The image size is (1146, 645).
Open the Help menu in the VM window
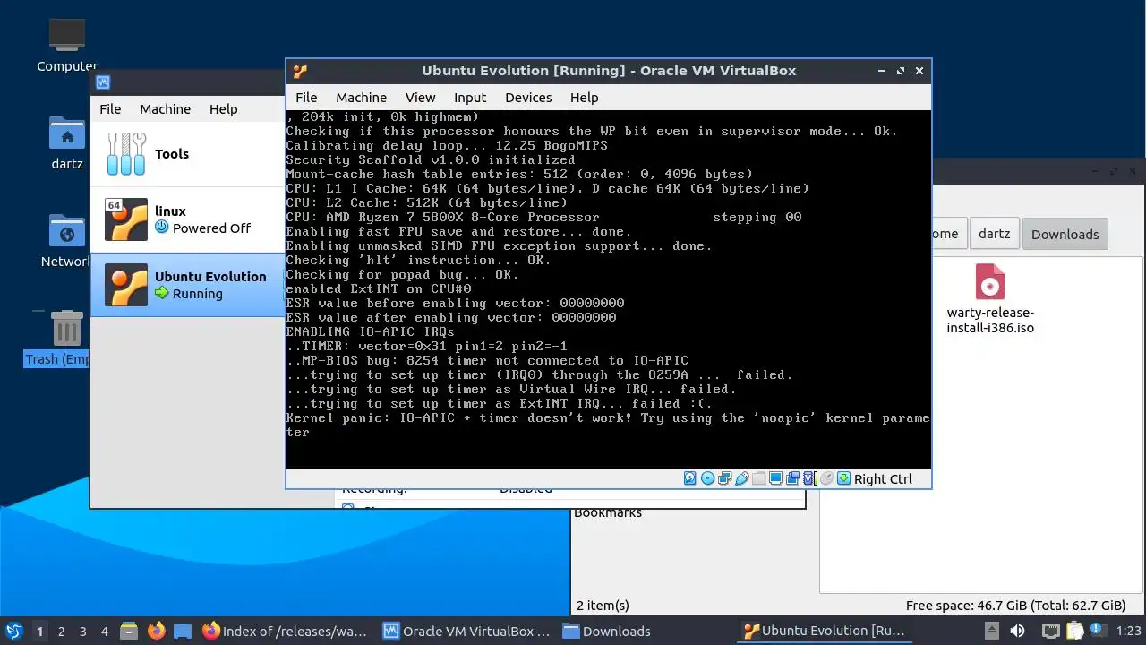point(584,98)
